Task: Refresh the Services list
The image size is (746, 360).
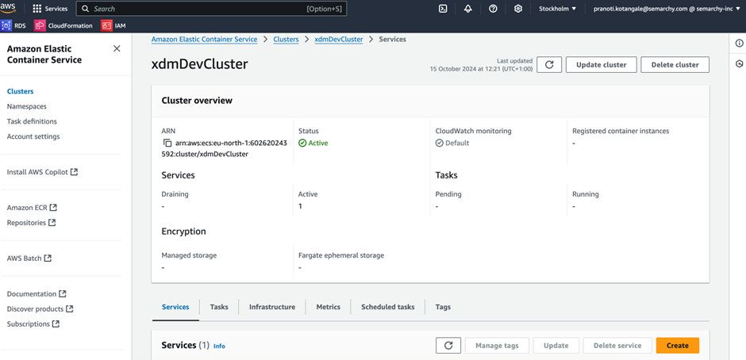Action: pos(448,345)
